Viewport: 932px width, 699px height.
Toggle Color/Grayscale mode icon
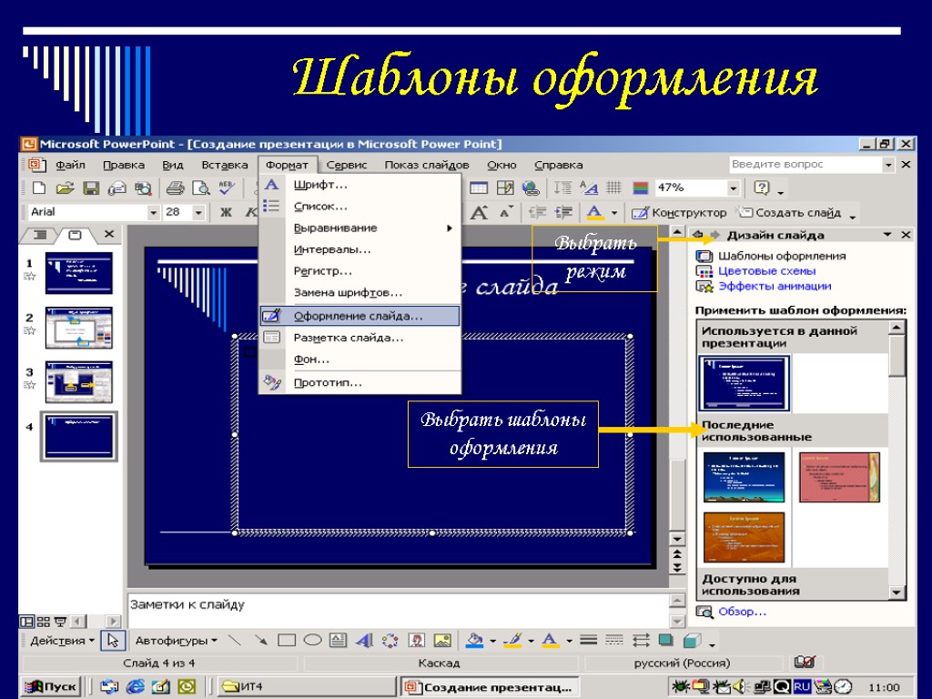(x=640, y=188)
